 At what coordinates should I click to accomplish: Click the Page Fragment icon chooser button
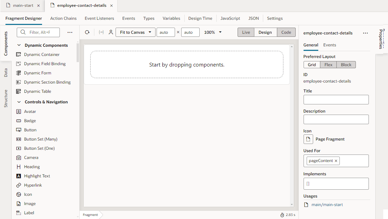(308, 139)
